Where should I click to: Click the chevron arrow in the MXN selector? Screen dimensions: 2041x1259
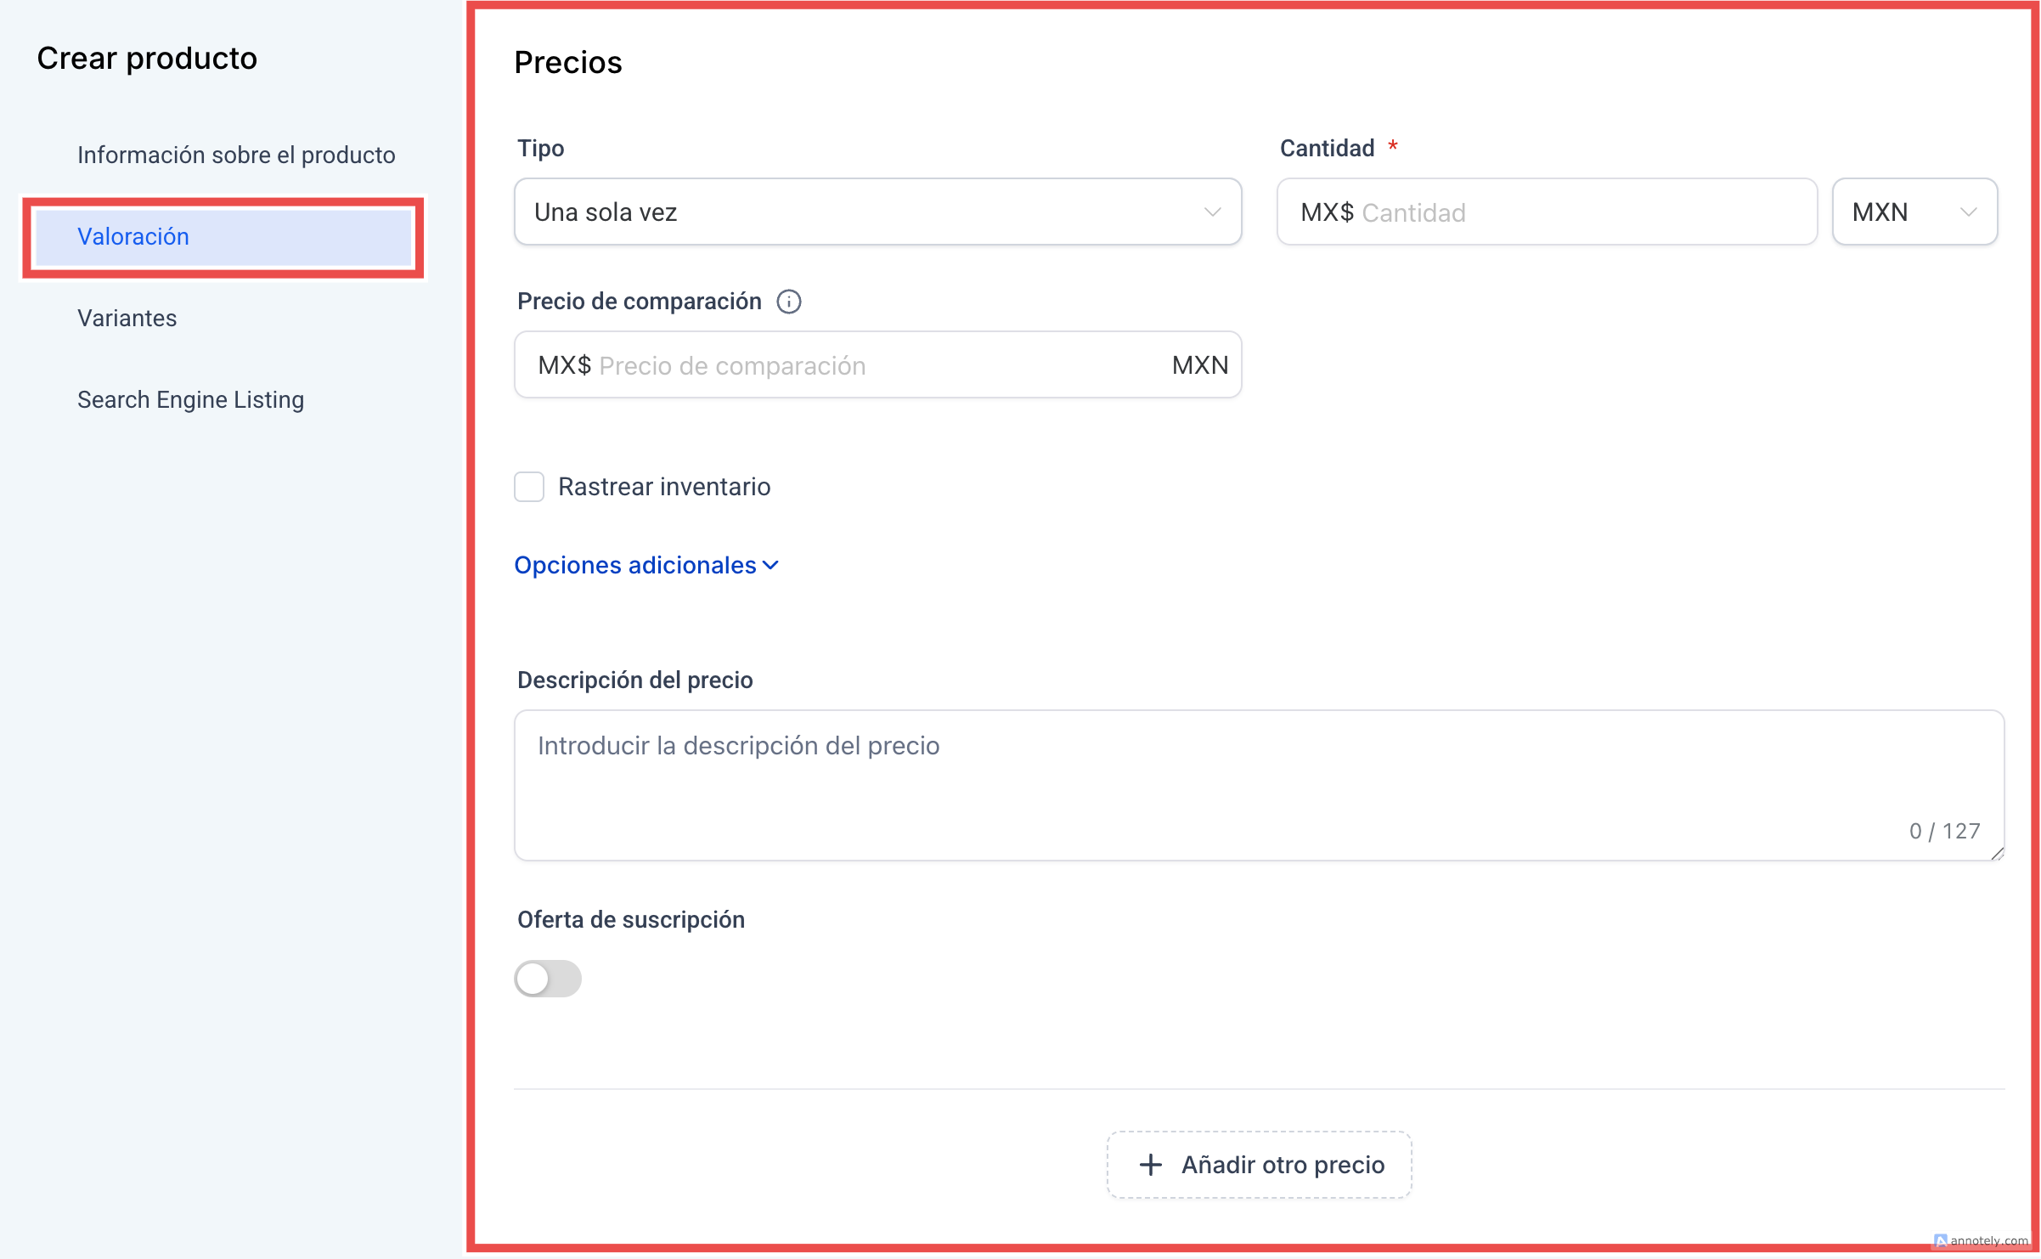1968,212
